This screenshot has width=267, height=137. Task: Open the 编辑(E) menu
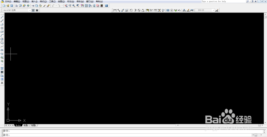[17, 1]
